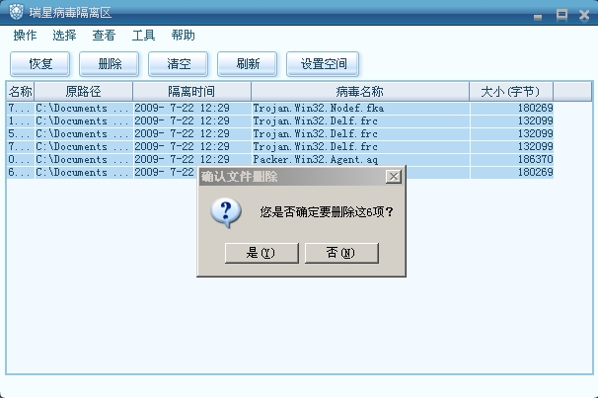Click the 刷新 button
This screenshot has height=398, width=598.
tap(247, 64)
